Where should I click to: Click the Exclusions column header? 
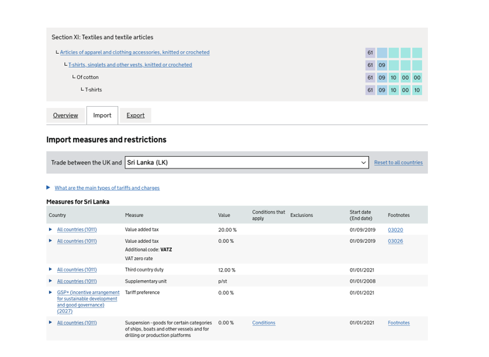coord(302,215)
